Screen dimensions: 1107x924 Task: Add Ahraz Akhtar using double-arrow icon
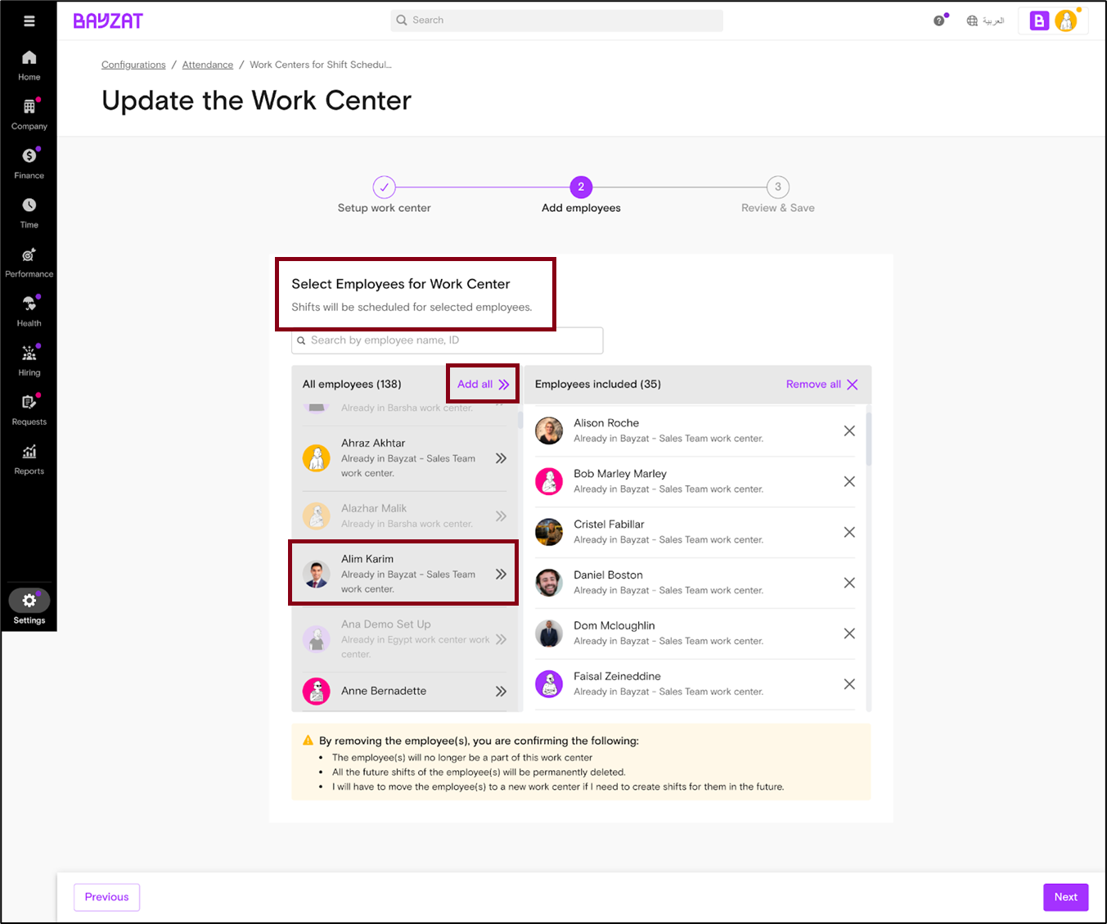(x=501, y=458)
